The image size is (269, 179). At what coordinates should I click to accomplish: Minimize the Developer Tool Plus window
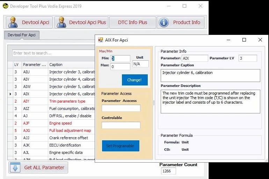coord(169,6)
